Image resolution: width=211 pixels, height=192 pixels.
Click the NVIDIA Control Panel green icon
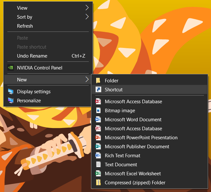11,68
